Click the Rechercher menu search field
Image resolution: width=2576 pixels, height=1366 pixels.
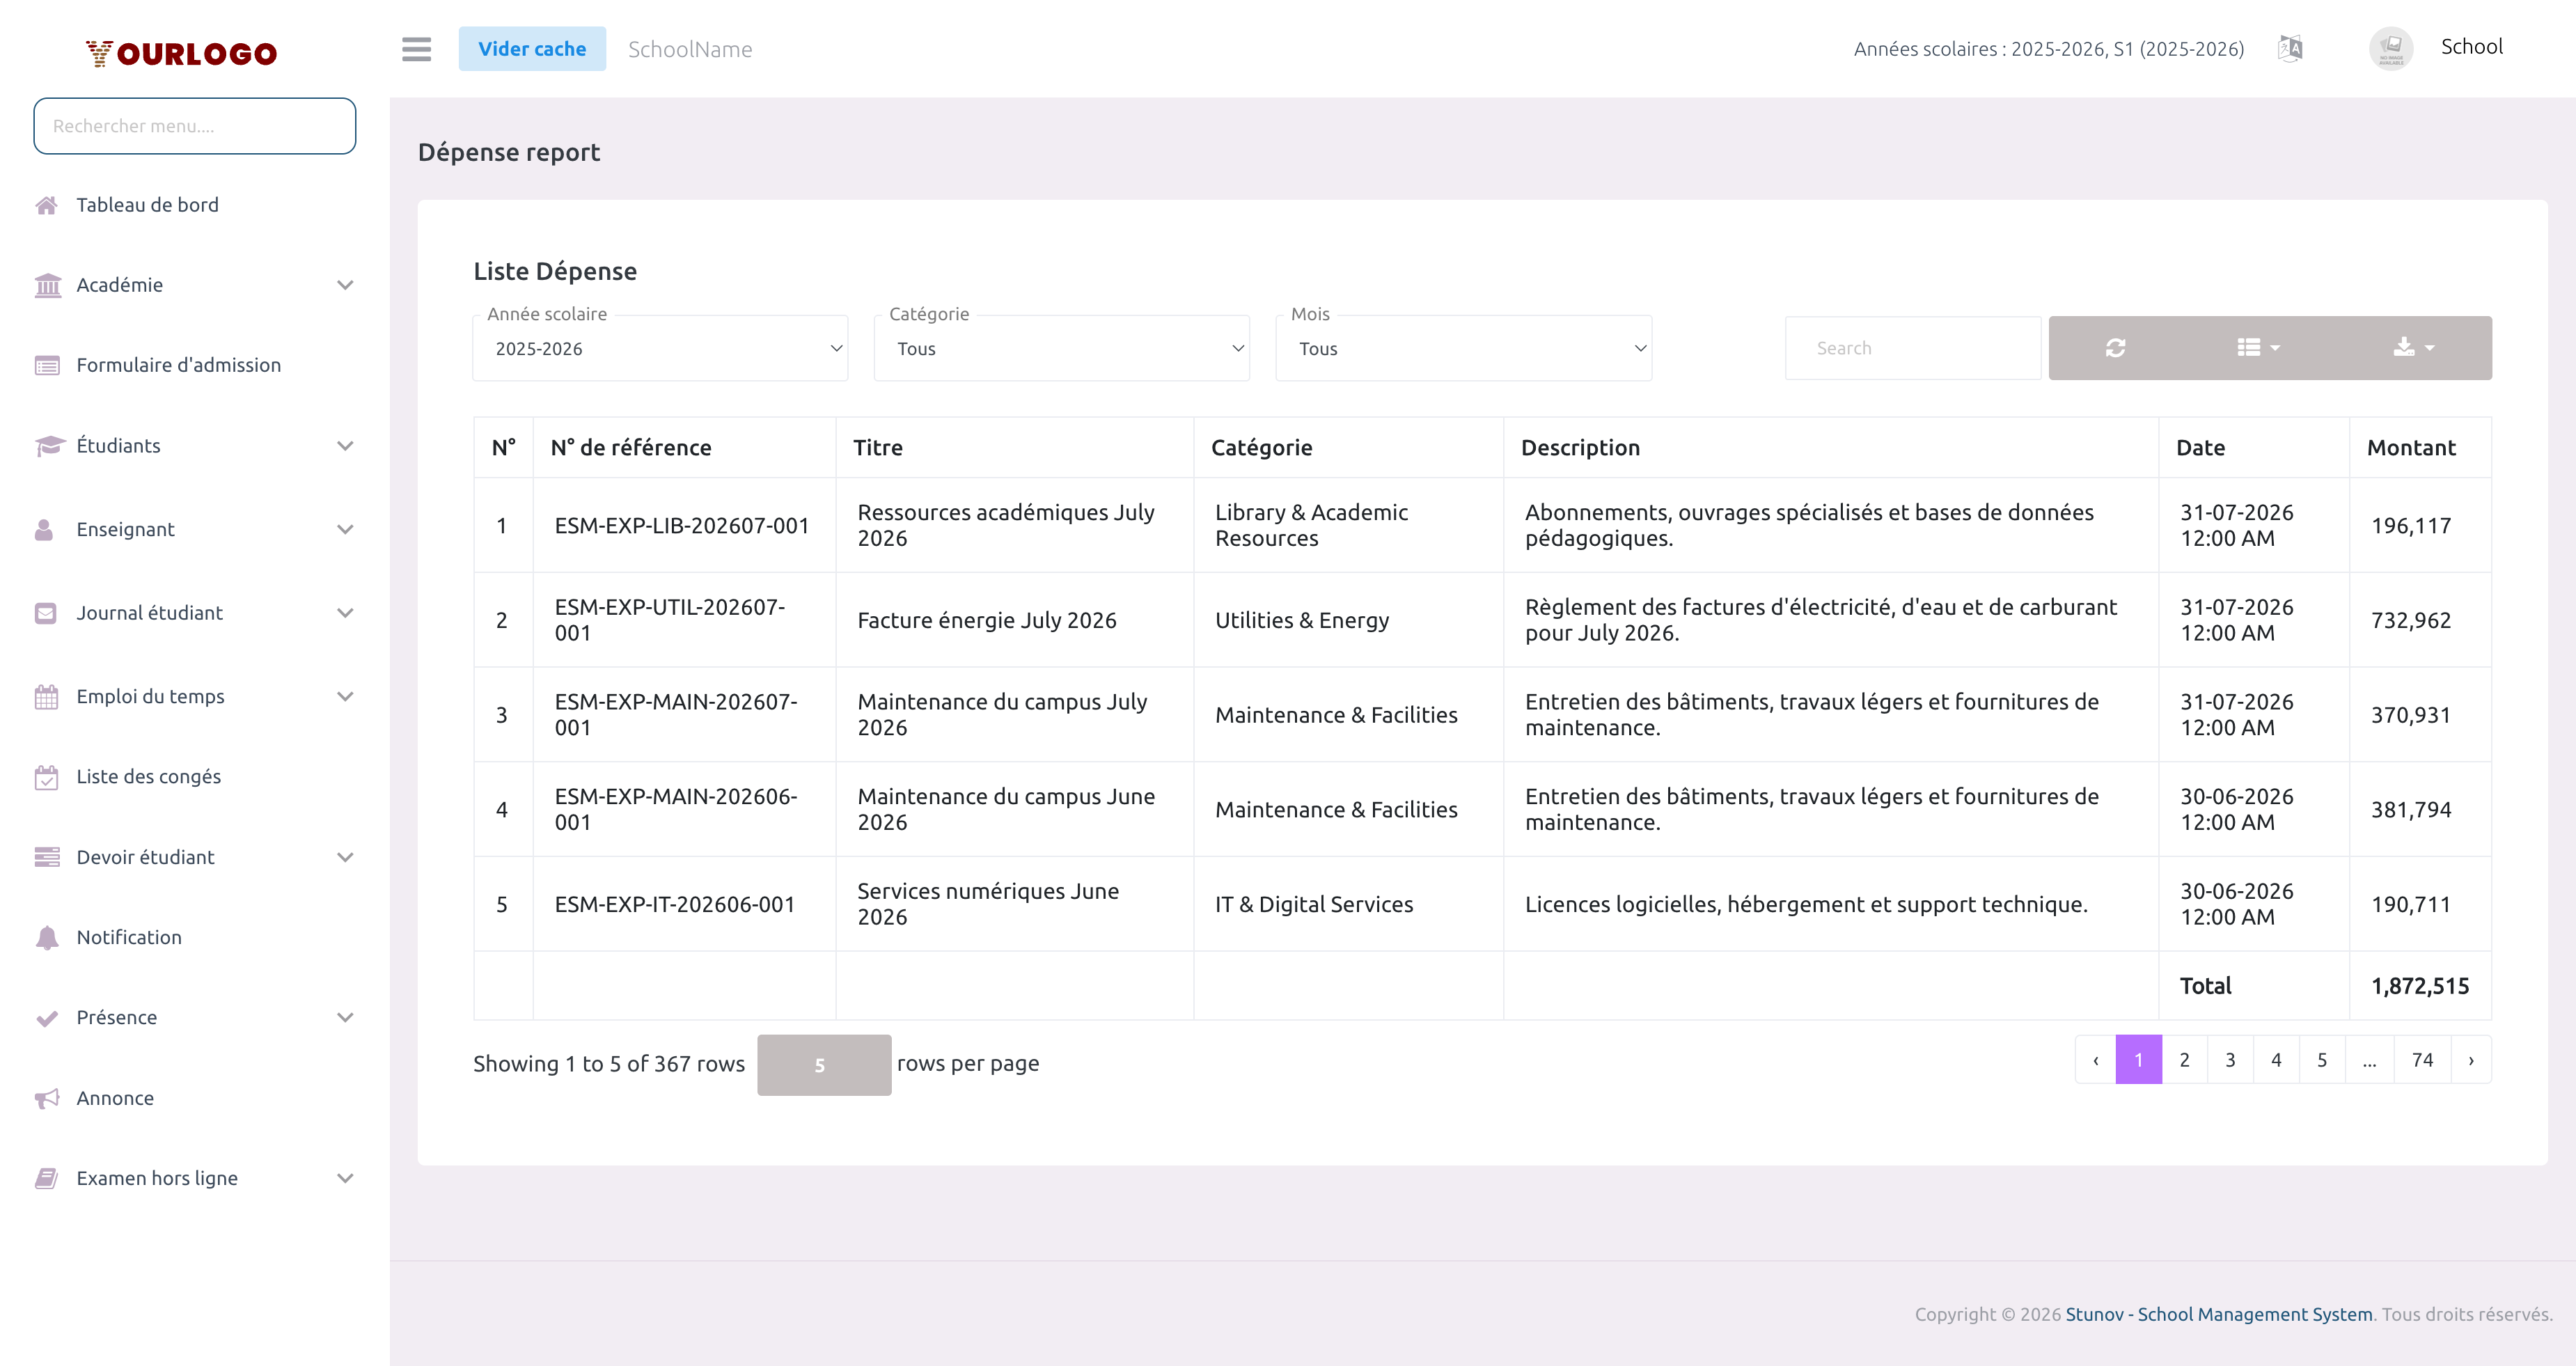click(x=195, y=126)
